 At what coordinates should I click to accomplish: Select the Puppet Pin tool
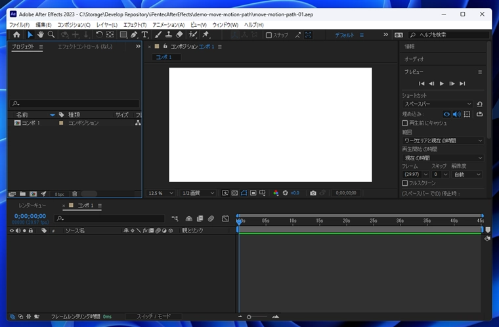tap(206, 35)
